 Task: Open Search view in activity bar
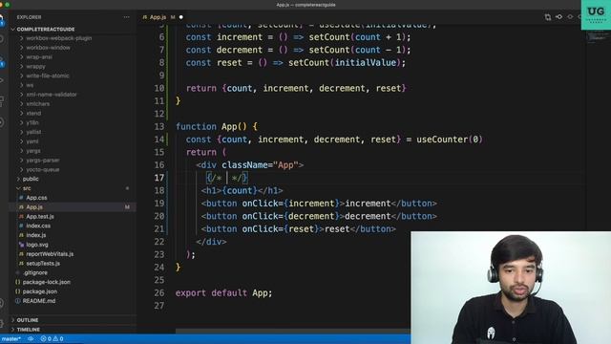pos(2,39)
